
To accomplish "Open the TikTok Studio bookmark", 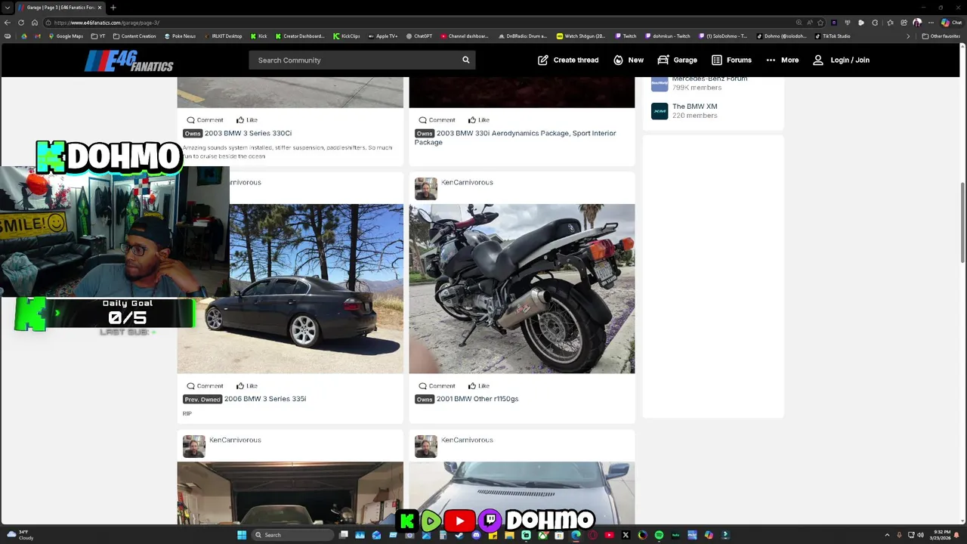I will point(833,36).
